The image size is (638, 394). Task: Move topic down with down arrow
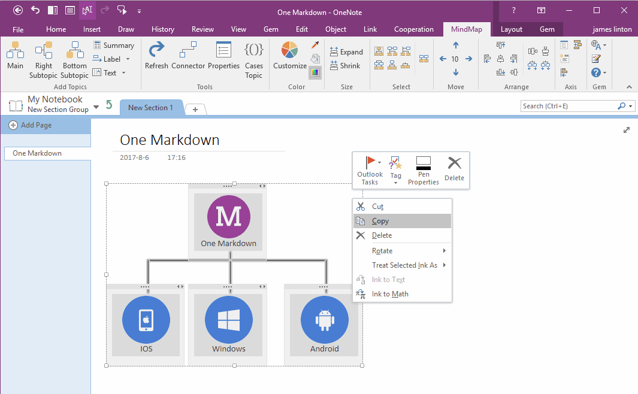pos(456,72)
